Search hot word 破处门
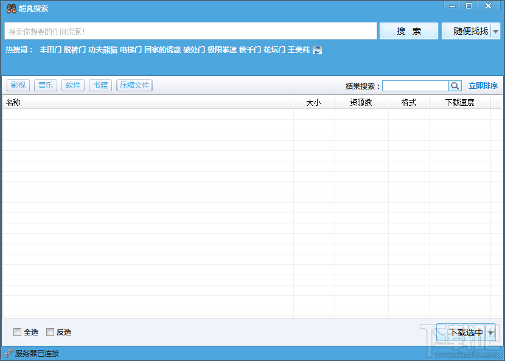Viewport: 505px width, 361px height. coord(194,50)
